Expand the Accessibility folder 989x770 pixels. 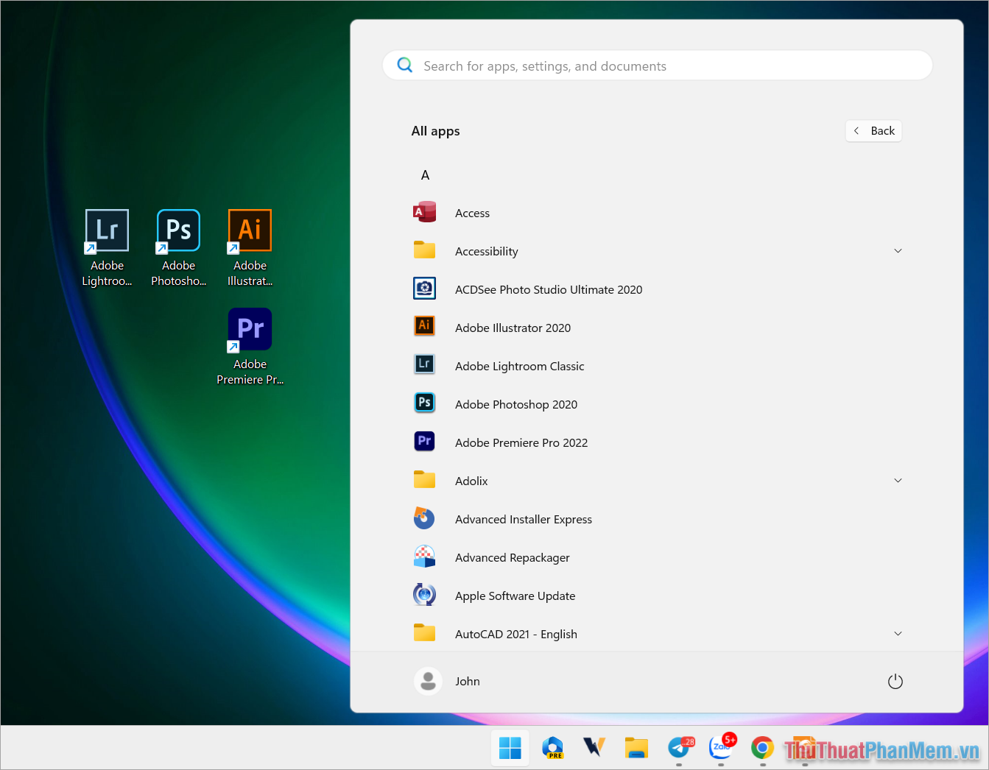pyautogui.click(x=898, y=250)
